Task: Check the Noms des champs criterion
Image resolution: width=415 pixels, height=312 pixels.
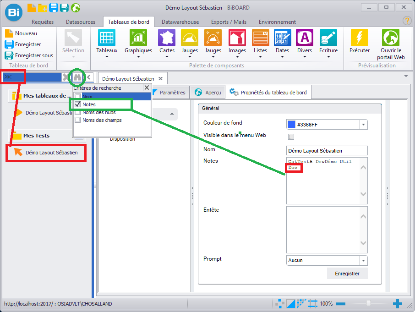Action: (77, 120)
